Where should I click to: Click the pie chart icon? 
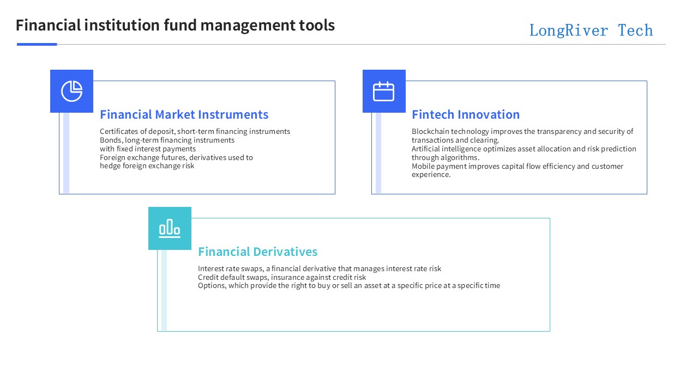71,91
